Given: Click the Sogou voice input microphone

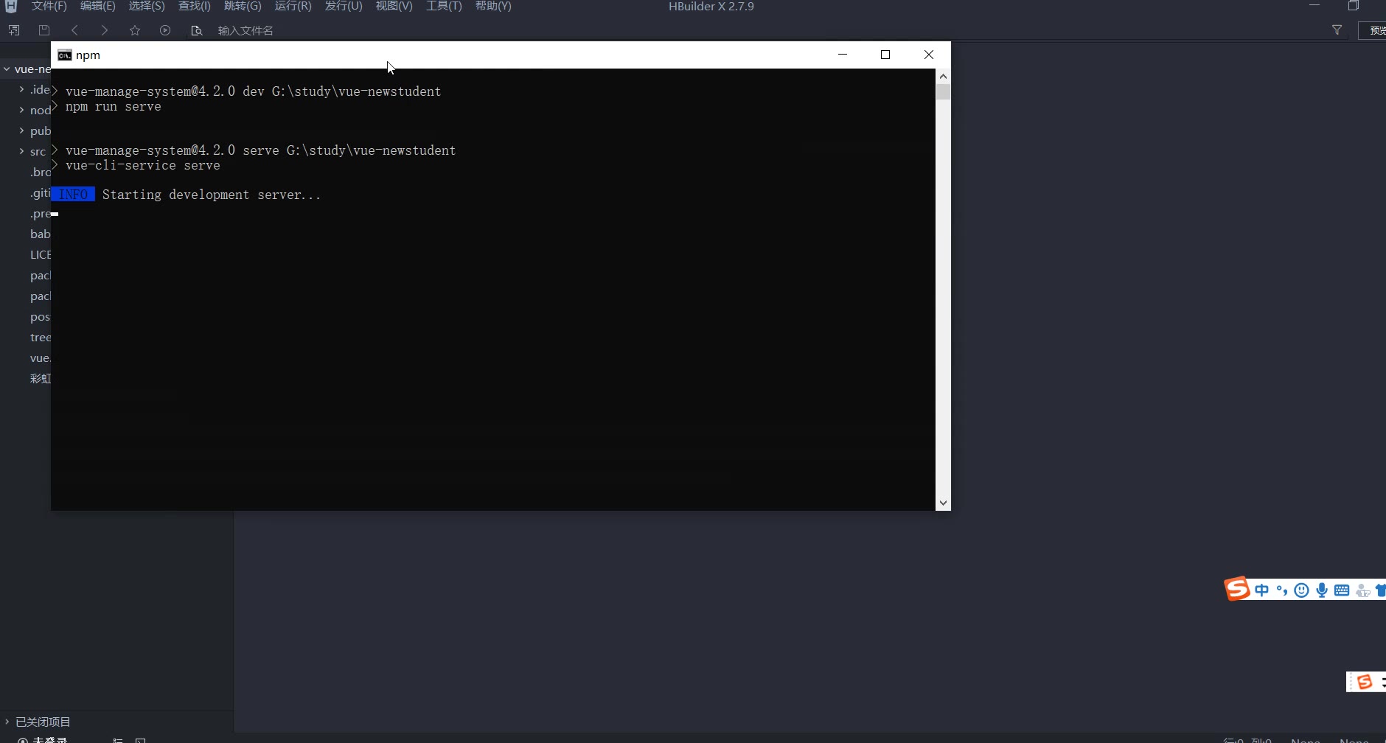Looking at the screenshot, I should pos(1322,590).
